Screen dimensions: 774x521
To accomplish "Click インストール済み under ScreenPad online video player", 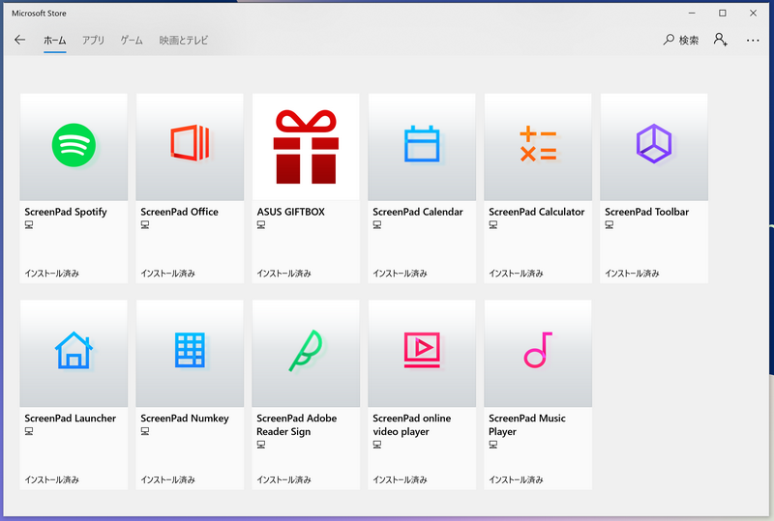I will [400, 479].
